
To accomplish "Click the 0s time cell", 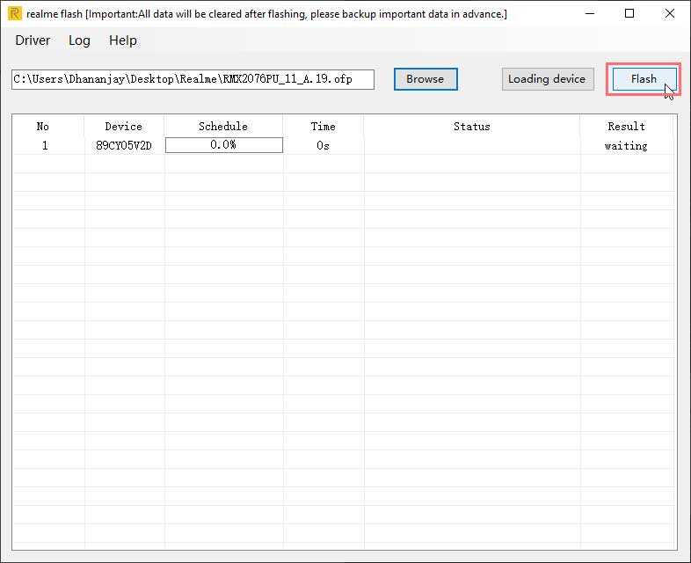I will pyautogui.click(x=323, y=146).
